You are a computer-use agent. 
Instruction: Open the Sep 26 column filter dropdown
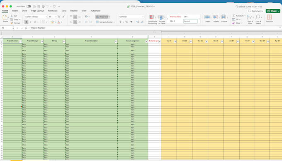click(x=175, y=41)
